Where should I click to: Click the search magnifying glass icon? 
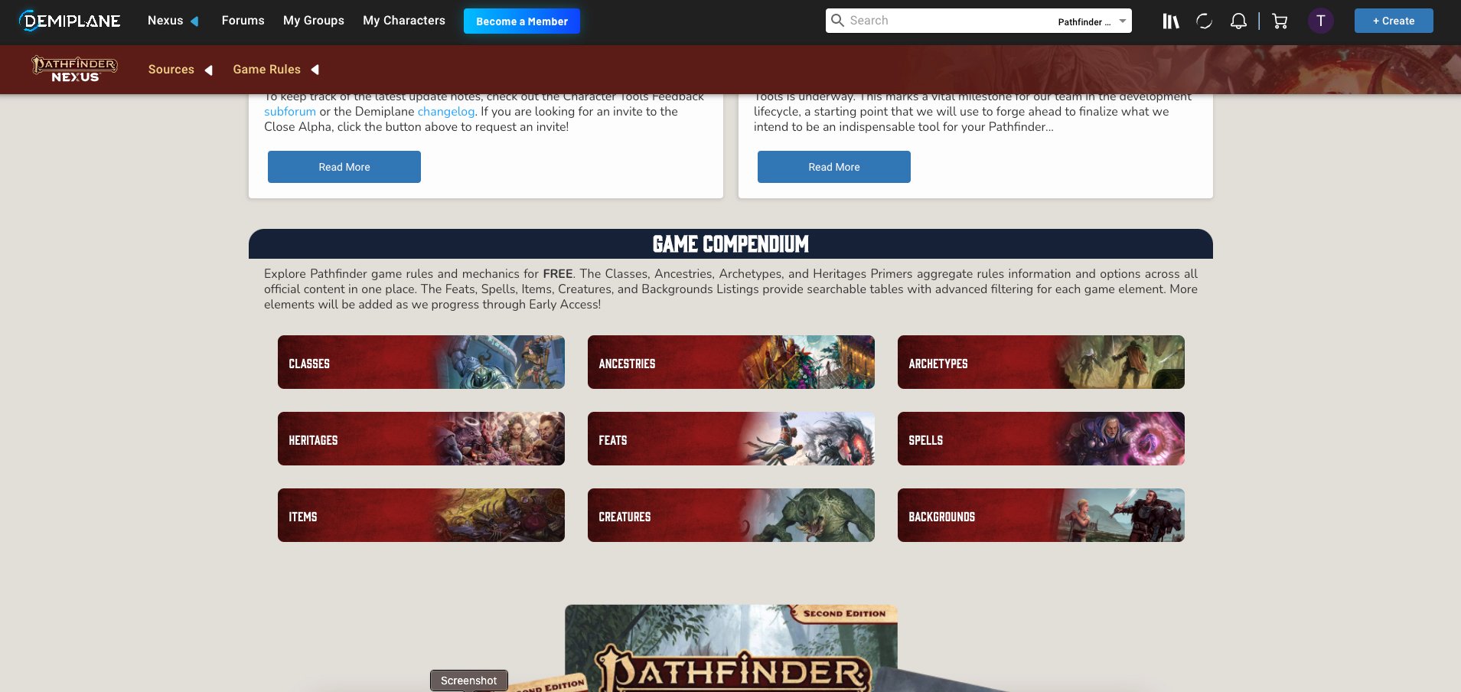coord(839,20)
